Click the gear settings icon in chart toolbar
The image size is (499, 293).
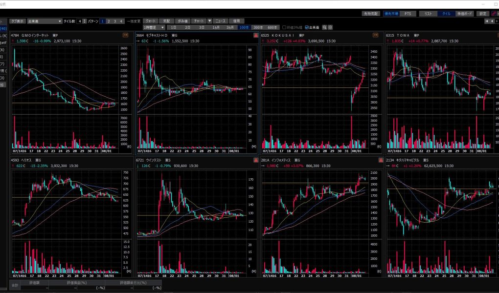(x=331, y=27)
